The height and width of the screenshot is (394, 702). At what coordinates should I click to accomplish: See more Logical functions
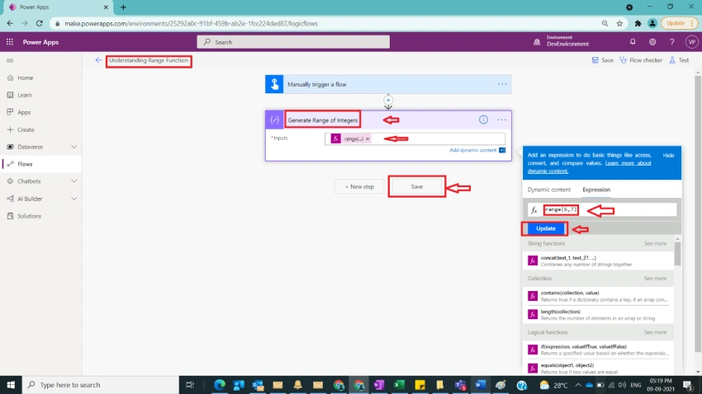(655, 332)
